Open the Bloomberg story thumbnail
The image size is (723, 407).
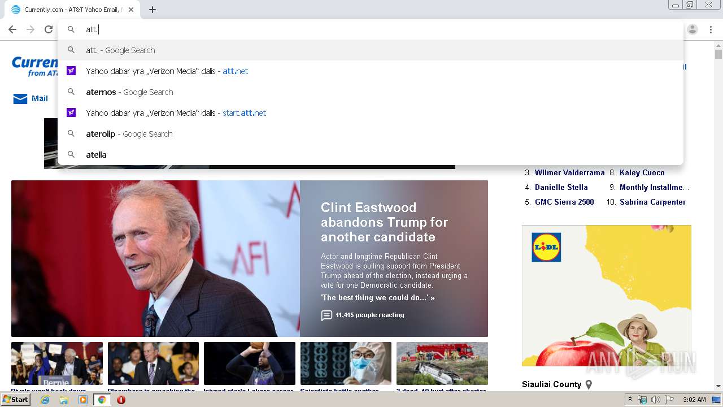pos(153,363)
